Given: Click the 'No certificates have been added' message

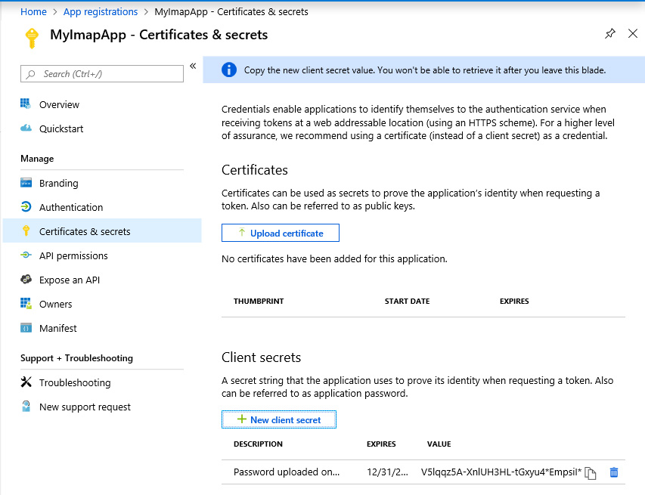Looking at the screenshot, I should pos(334,258).
